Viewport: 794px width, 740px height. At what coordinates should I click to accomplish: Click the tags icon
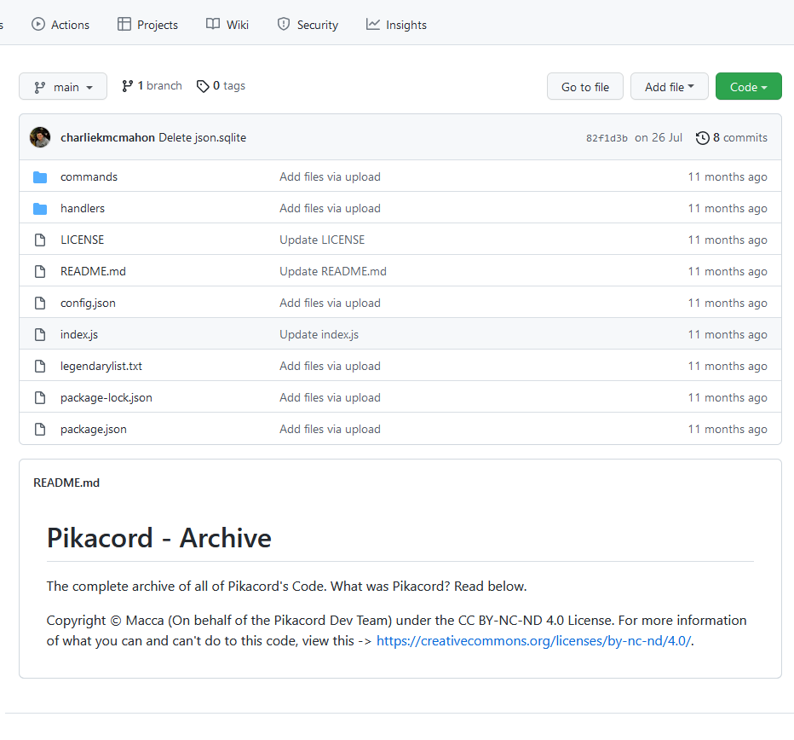(x=203, y=86)
